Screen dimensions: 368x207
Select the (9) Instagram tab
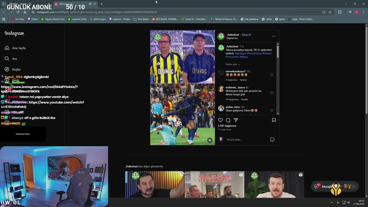pos(72,4)
